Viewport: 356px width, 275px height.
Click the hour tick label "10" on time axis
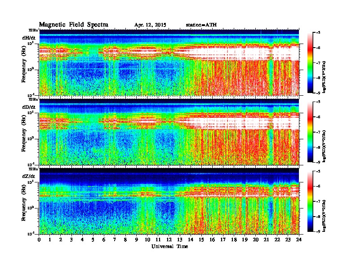click(x=147, y=240)
